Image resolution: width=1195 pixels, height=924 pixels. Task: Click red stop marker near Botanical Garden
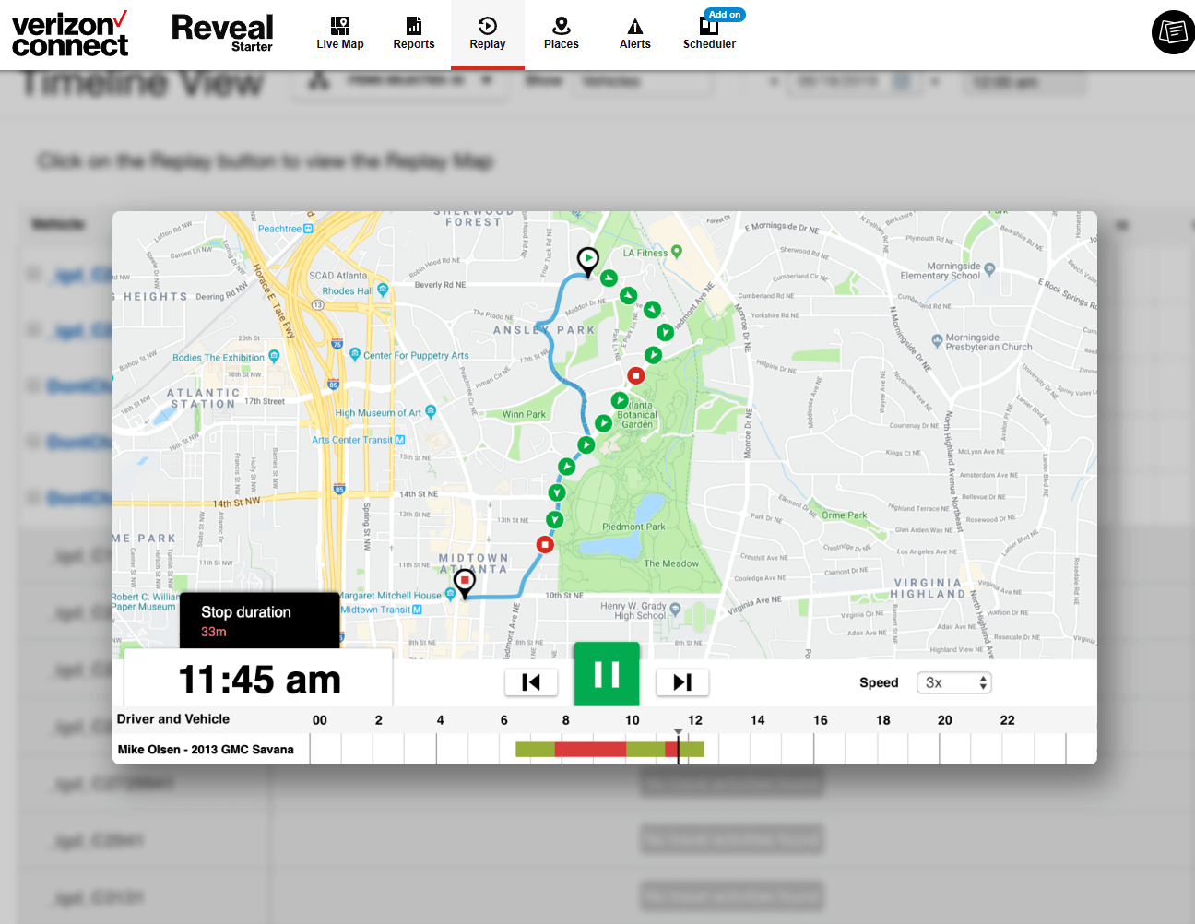pyautogui.click(x=635, y=375)
